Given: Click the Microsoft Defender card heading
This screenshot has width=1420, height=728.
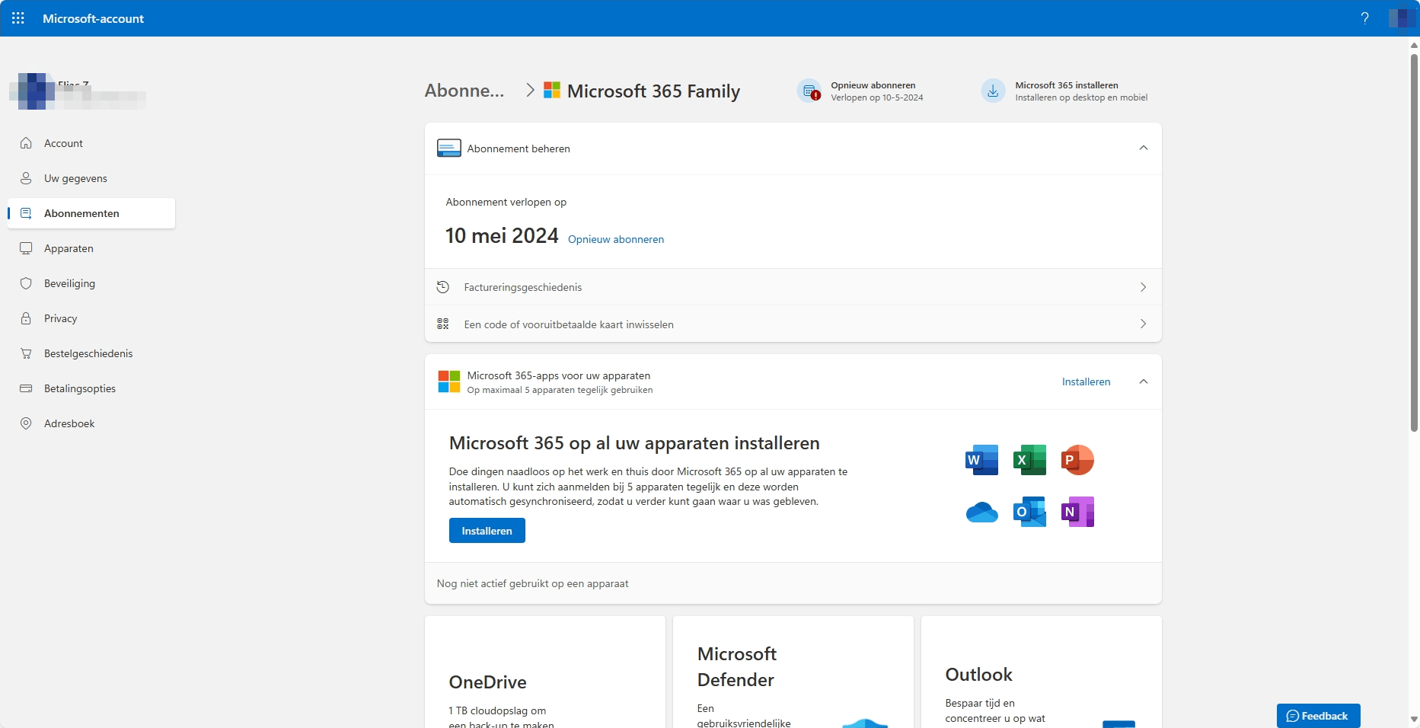Looking at the screenshot, I should pyautogui.click(x=737, y=667).
